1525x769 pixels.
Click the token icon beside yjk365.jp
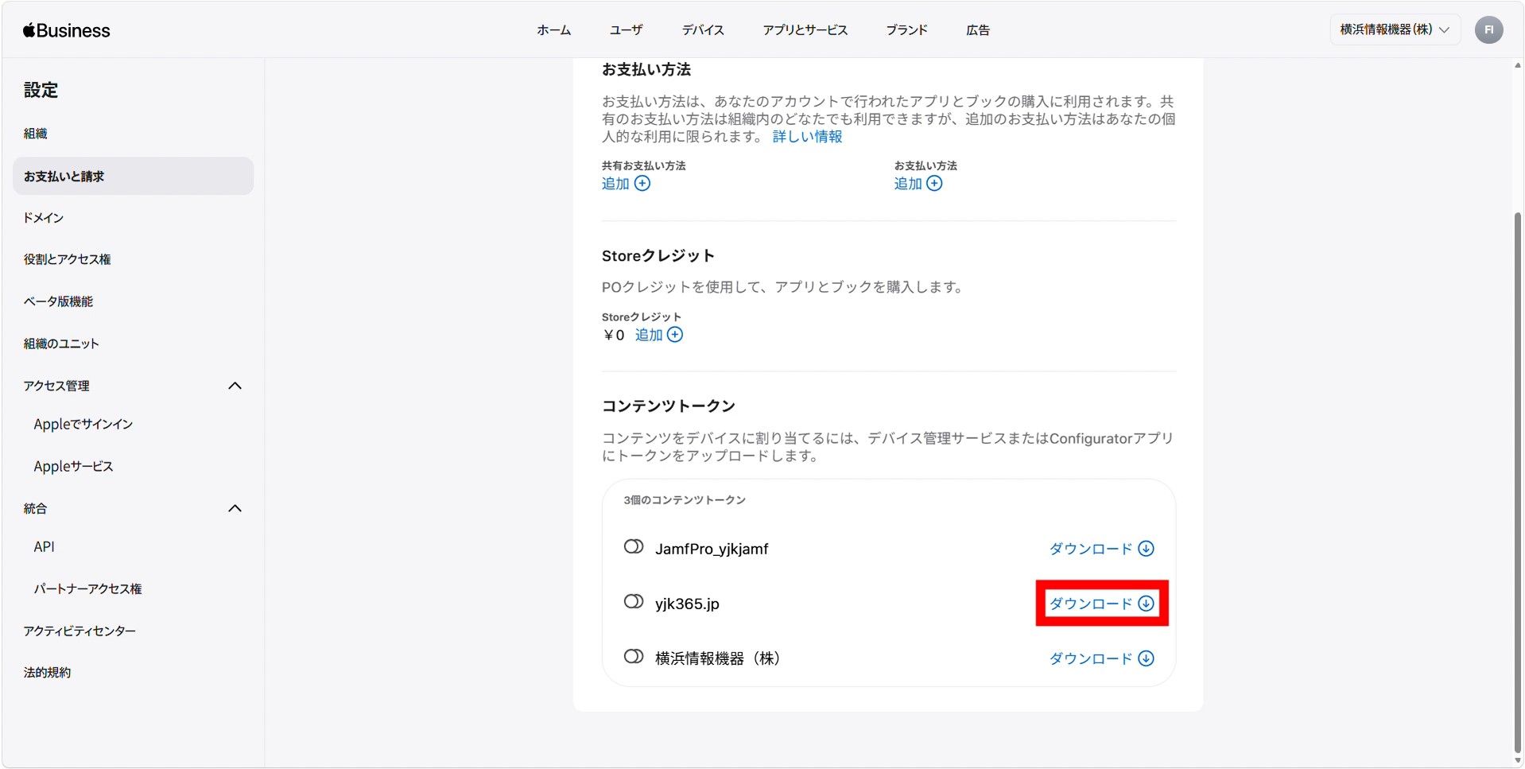[634, 602]
